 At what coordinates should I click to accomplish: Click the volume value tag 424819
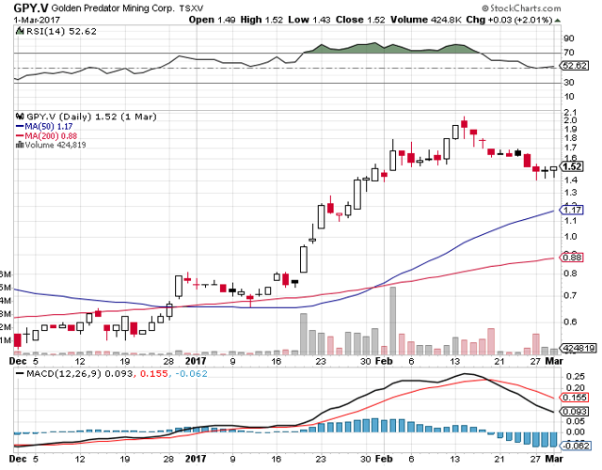(579, 348)
